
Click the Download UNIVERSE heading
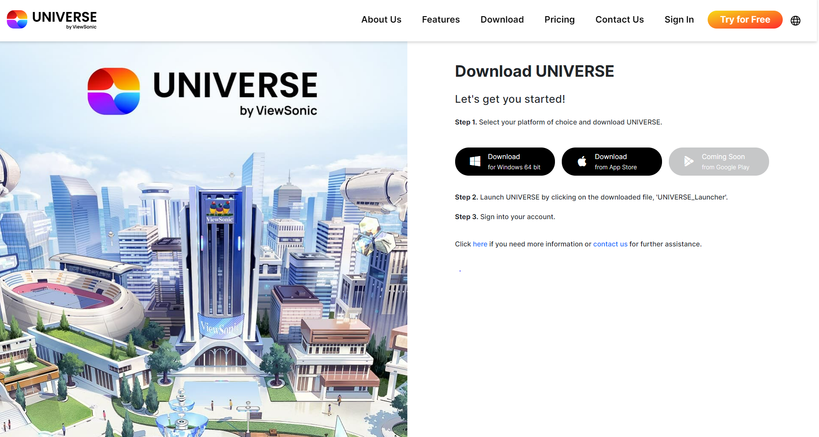[534, 71]
